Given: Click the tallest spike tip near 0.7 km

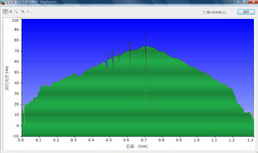Looking at the screenshot, I should 146,30.
